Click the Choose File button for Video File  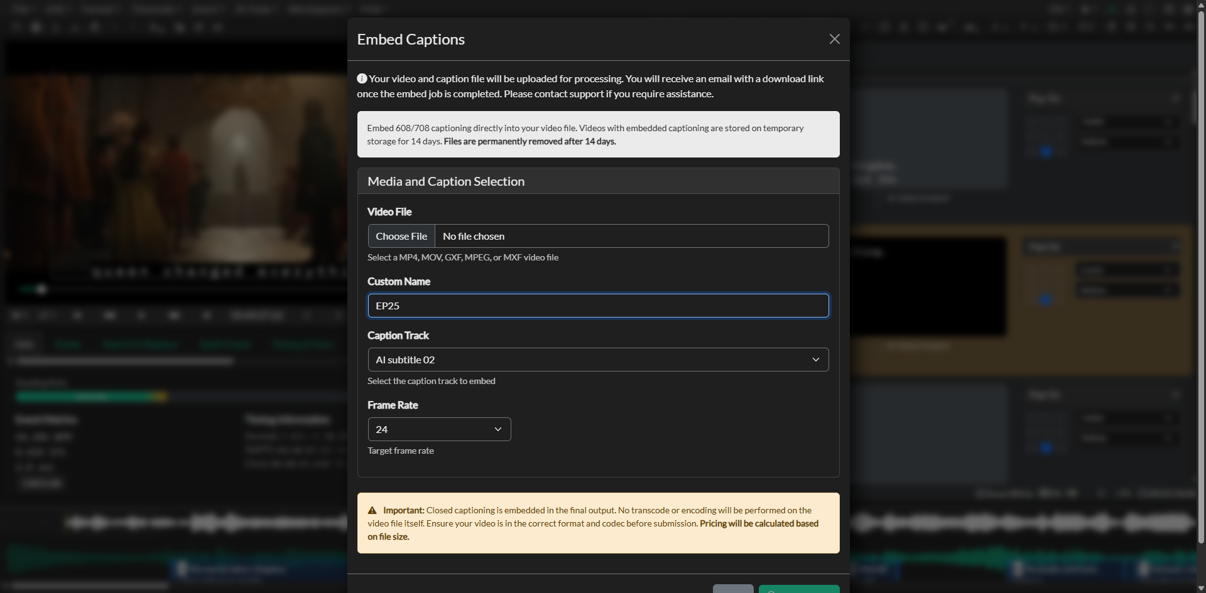coord(401,236)
